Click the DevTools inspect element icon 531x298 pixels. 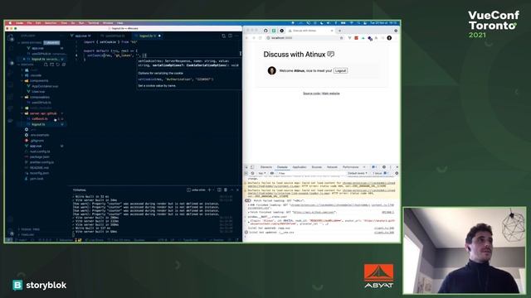[x=246, y=167]
